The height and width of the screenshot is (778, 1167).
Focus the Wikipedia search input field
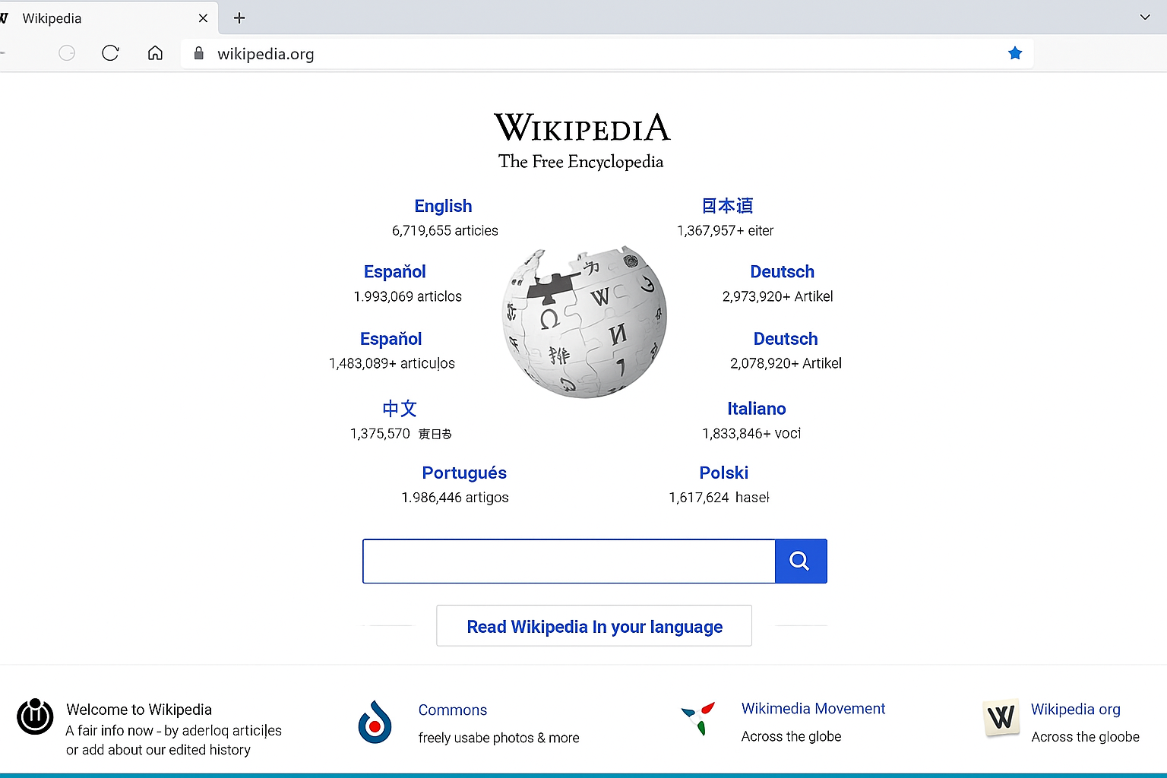coord(568,561)
